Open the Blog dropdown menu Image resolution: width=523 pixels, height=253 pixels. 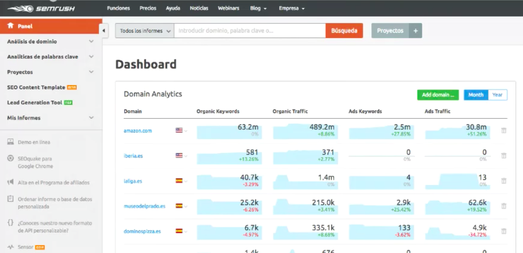click(258, 9)
